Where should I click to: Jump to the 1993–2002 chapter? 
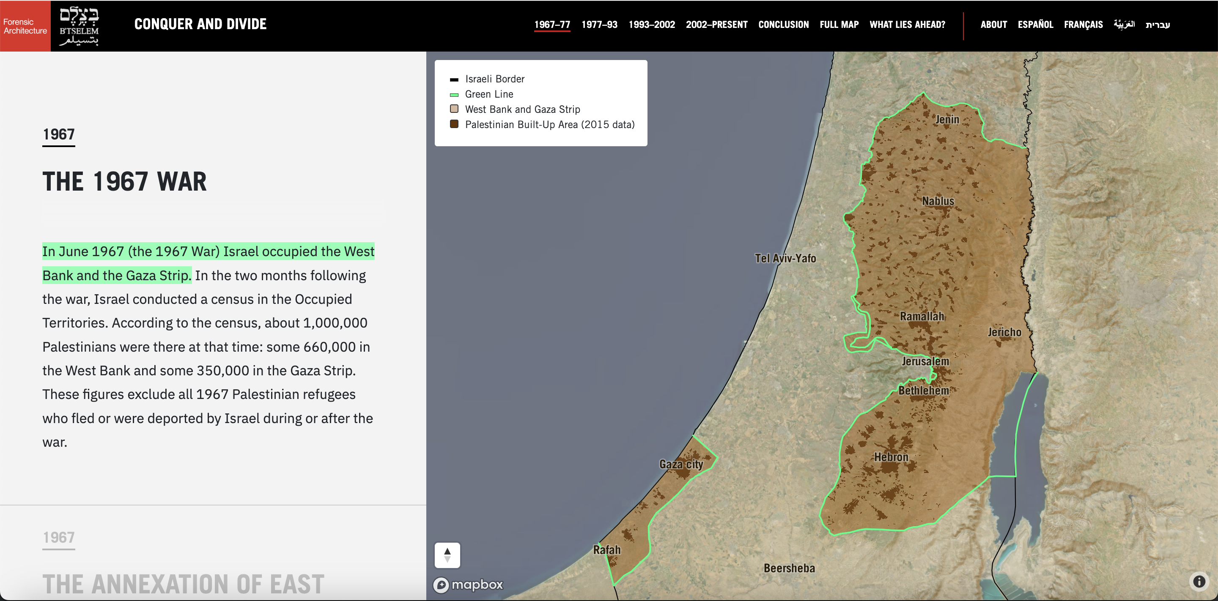tap(652, 25)
